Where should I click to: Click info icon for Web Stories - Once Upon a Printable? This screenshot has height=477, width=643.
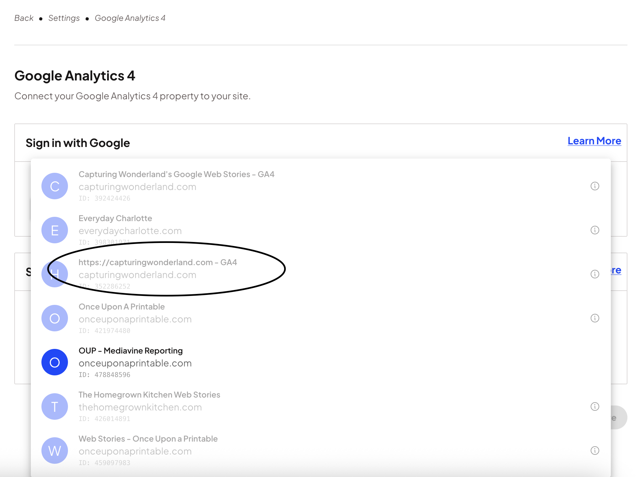[x=595, y=451]
